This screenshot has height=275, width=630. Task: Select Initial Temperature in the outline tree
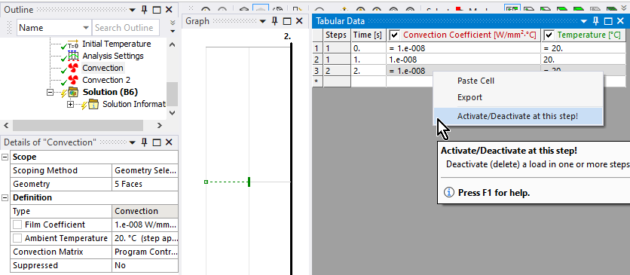[x=117, y=44]
